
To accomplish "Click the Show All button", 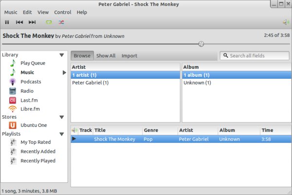I will click(x=106, y=55).
